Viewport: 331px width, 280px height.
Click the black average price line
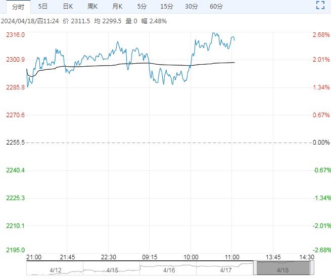coord(167,64)
